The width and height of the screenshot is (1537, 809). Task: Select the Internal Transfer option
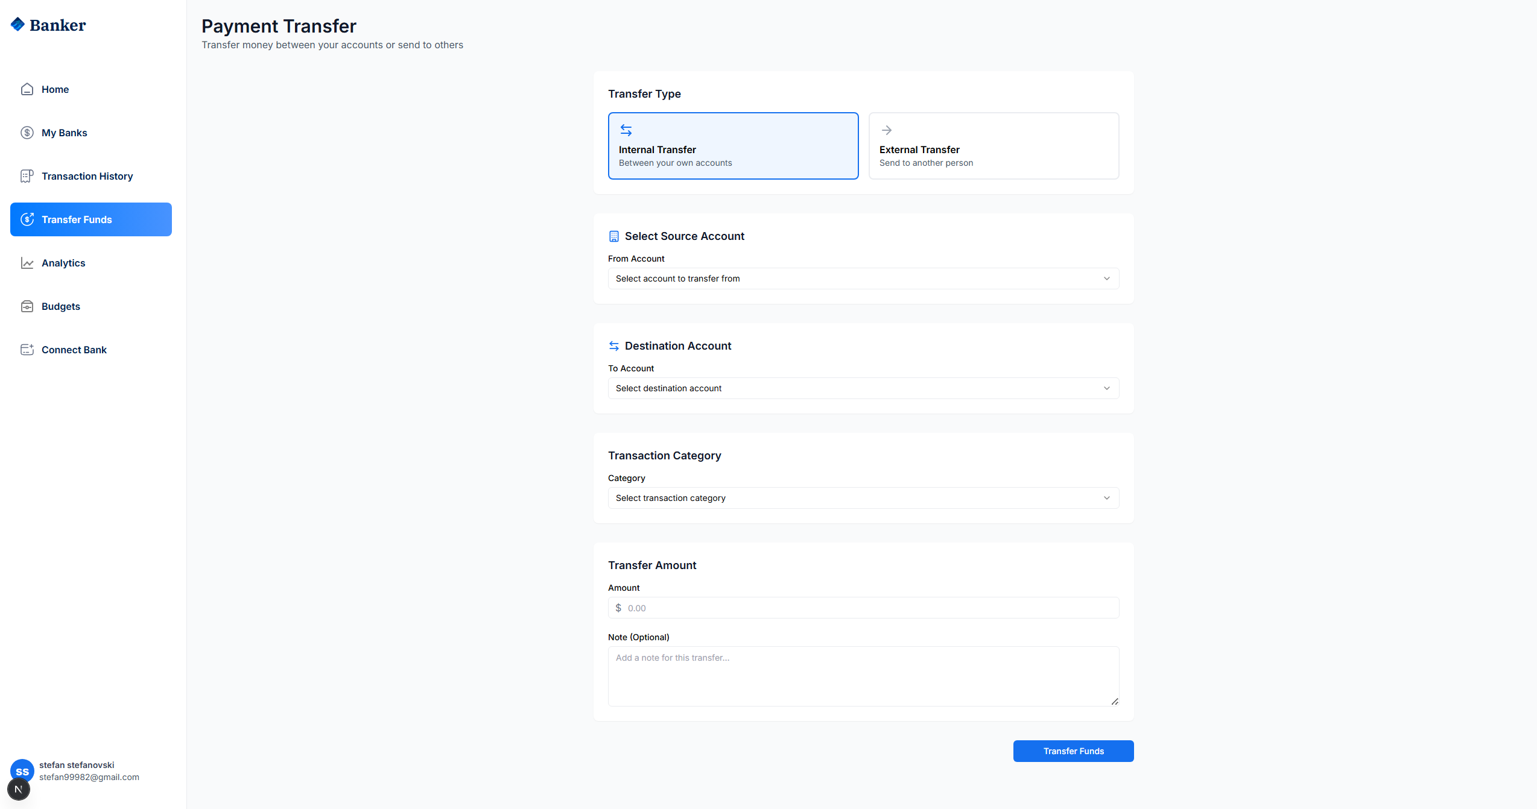coord(733,146)
